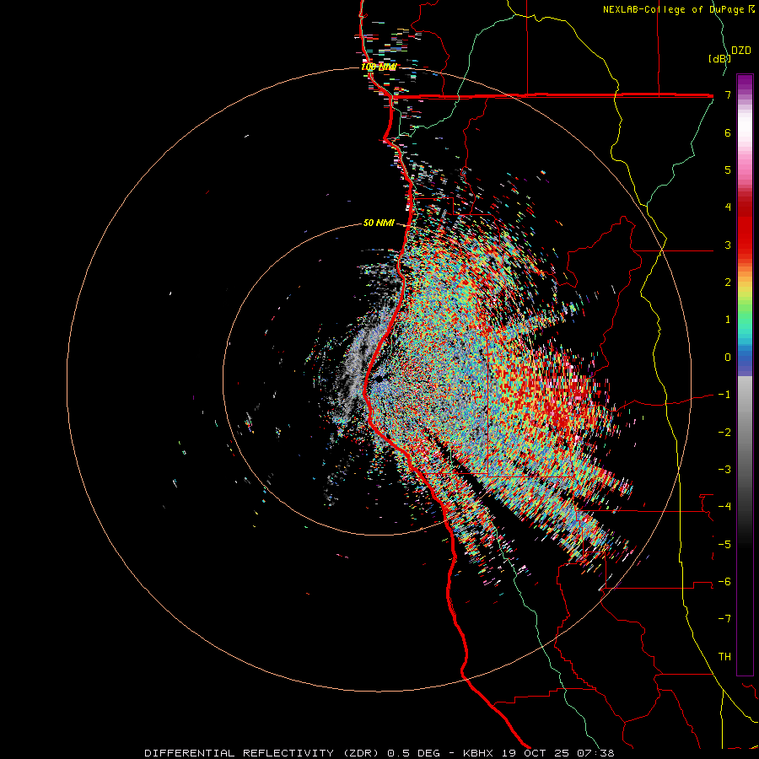Click the 7 value on color scale

[728, 94]
